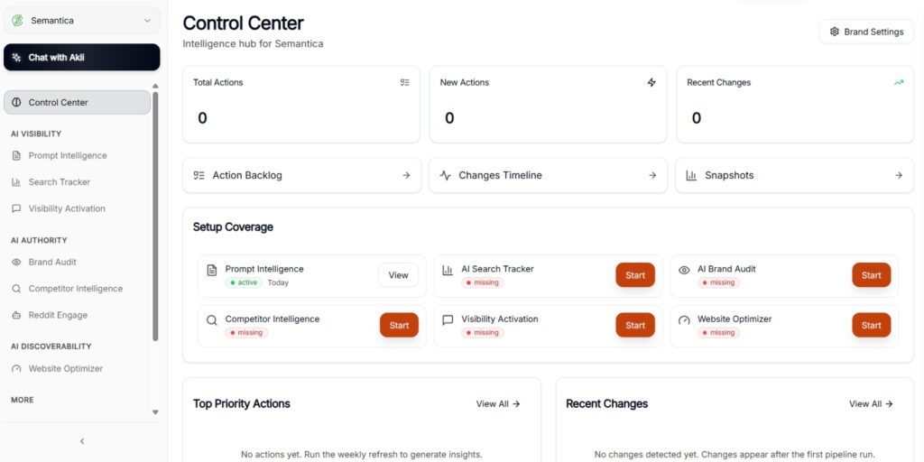Screen dimensions: 924x462
Task: Click the active status badge
Action: [244, 282]
